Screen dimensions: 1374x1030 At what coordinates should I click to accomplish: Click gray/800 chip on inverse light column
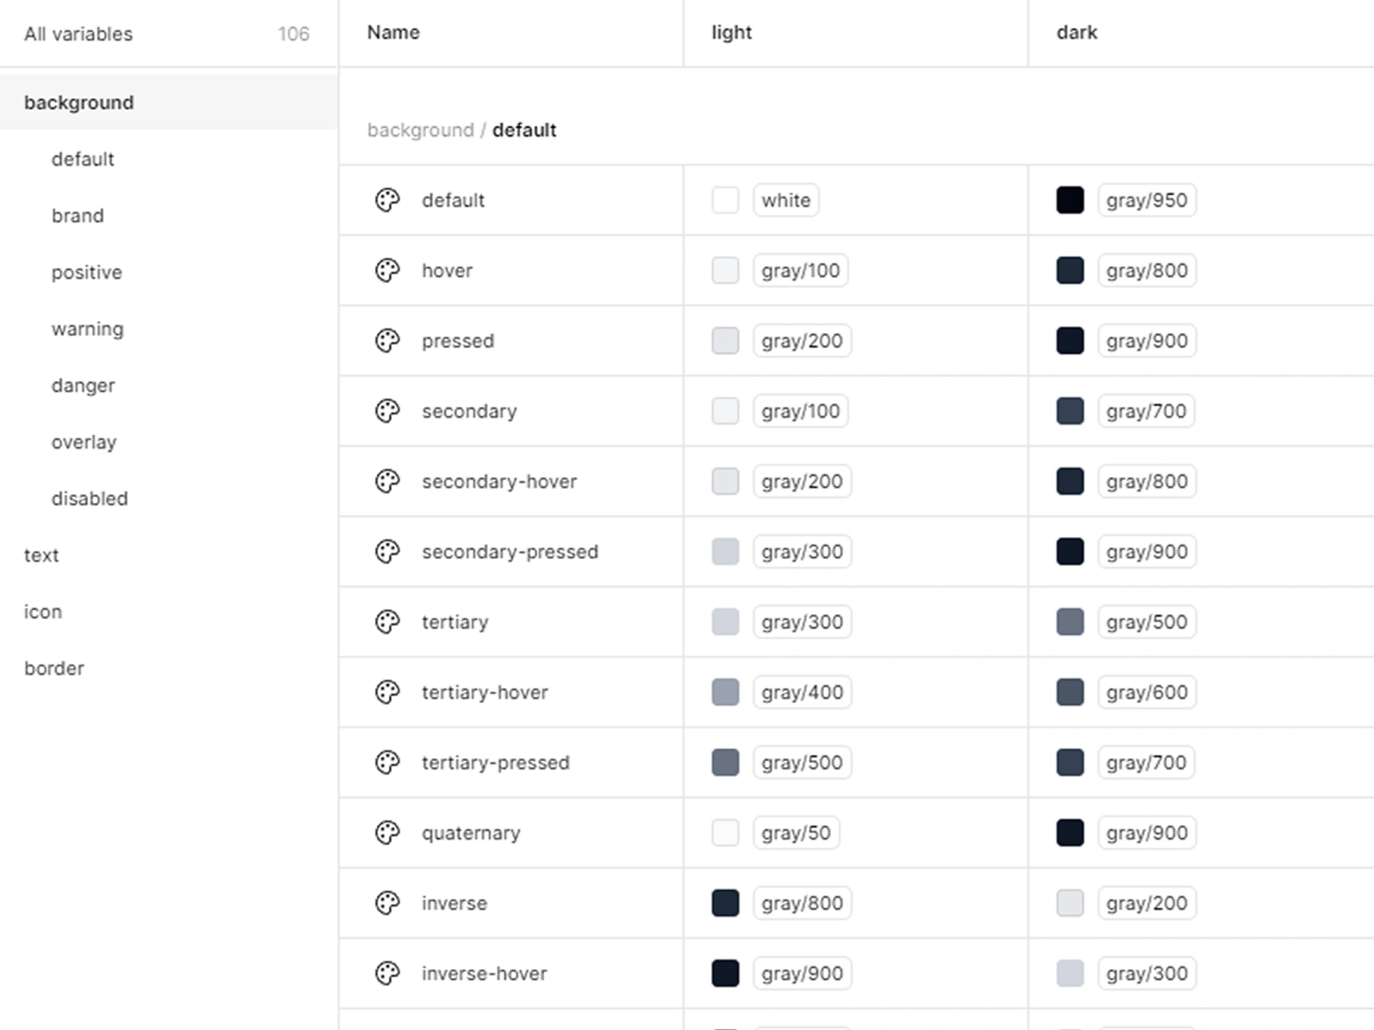tap(802, 903)
